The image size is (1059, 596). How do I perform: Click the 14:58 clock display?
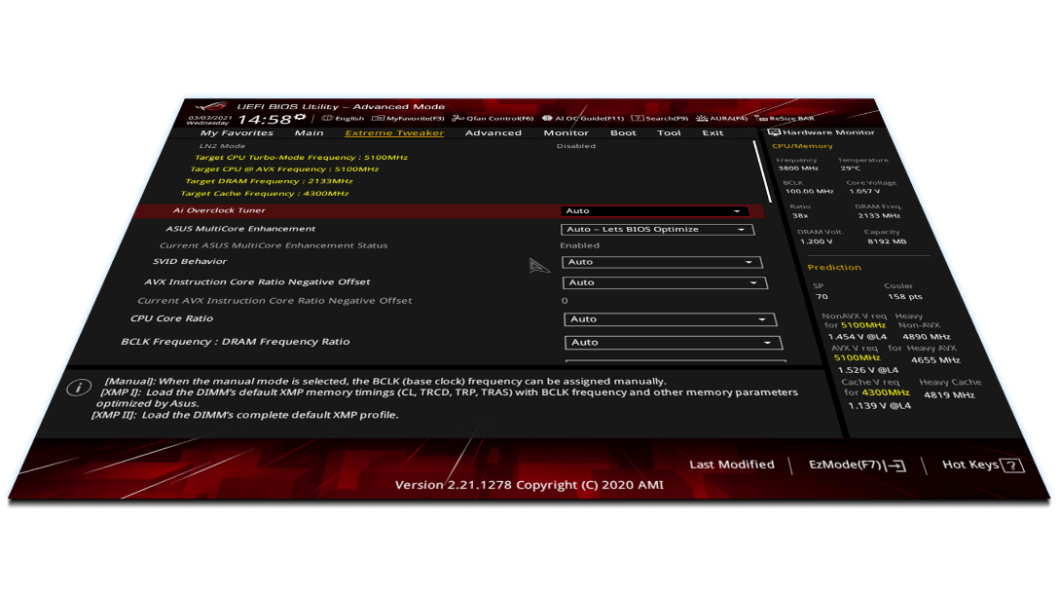tap(265, 120)
